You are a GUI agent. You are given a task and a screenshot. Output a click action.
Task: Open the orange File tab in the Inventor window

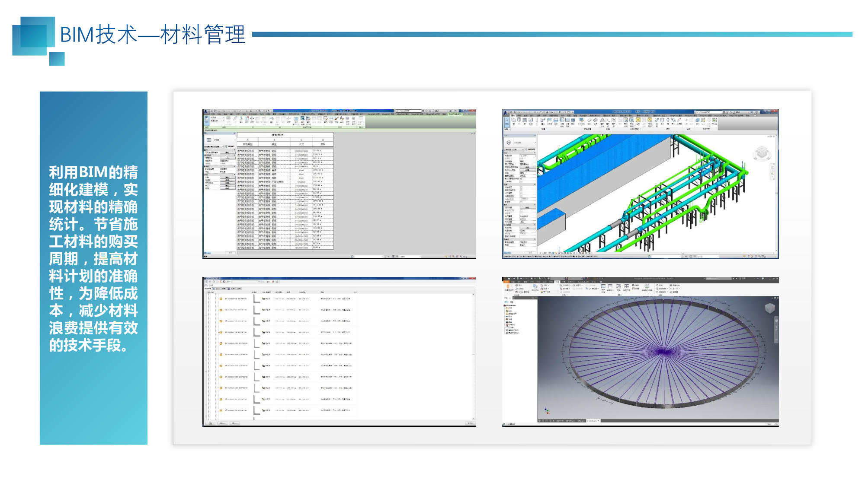click(506, 282)
